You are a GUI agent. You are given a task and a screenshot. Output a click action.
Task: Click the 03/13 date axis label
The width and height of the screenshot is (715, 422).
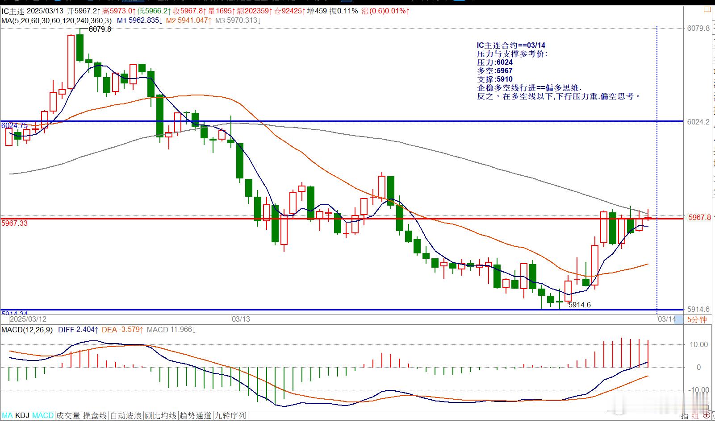coord(241,319)
